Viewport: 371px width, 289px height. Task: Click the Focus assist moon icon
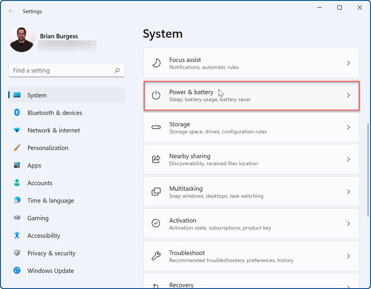(x=156, y=63)
